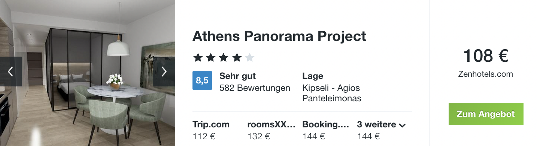Click the 108 € best price
Viewport: 537px width, 146px height.
point(486,56)
